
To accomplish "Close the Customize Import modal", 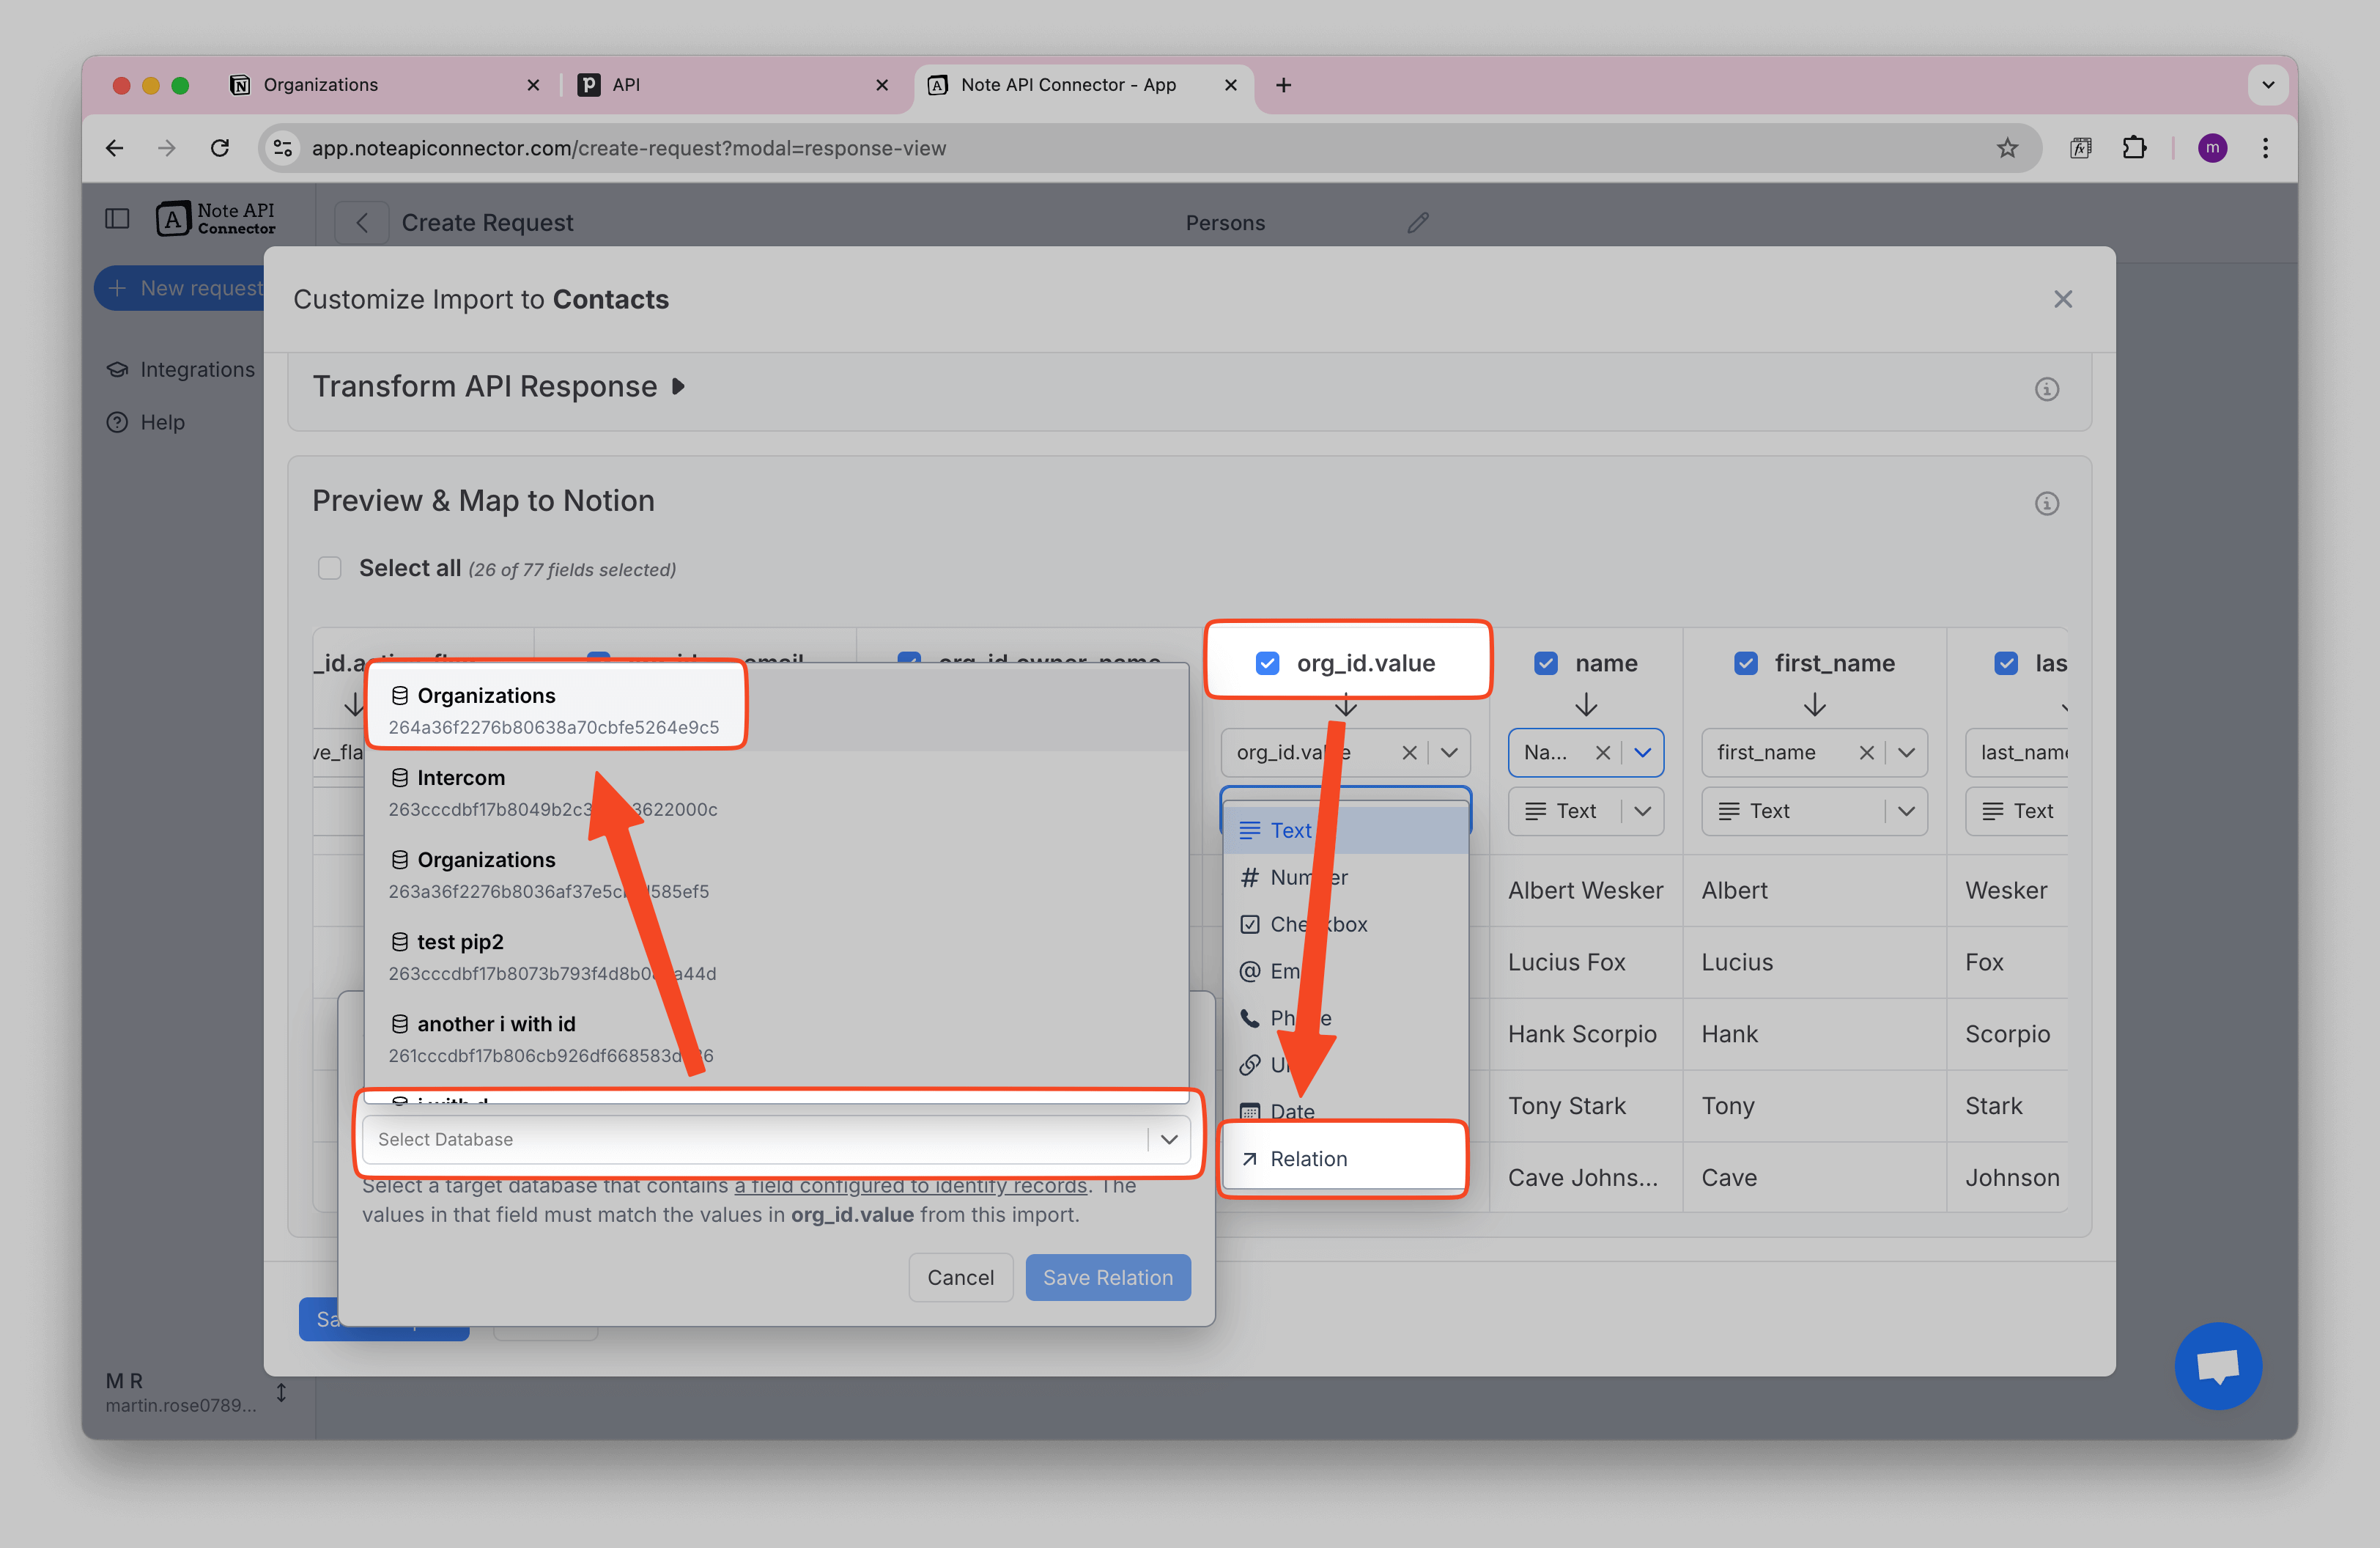I will [2063, 299].
